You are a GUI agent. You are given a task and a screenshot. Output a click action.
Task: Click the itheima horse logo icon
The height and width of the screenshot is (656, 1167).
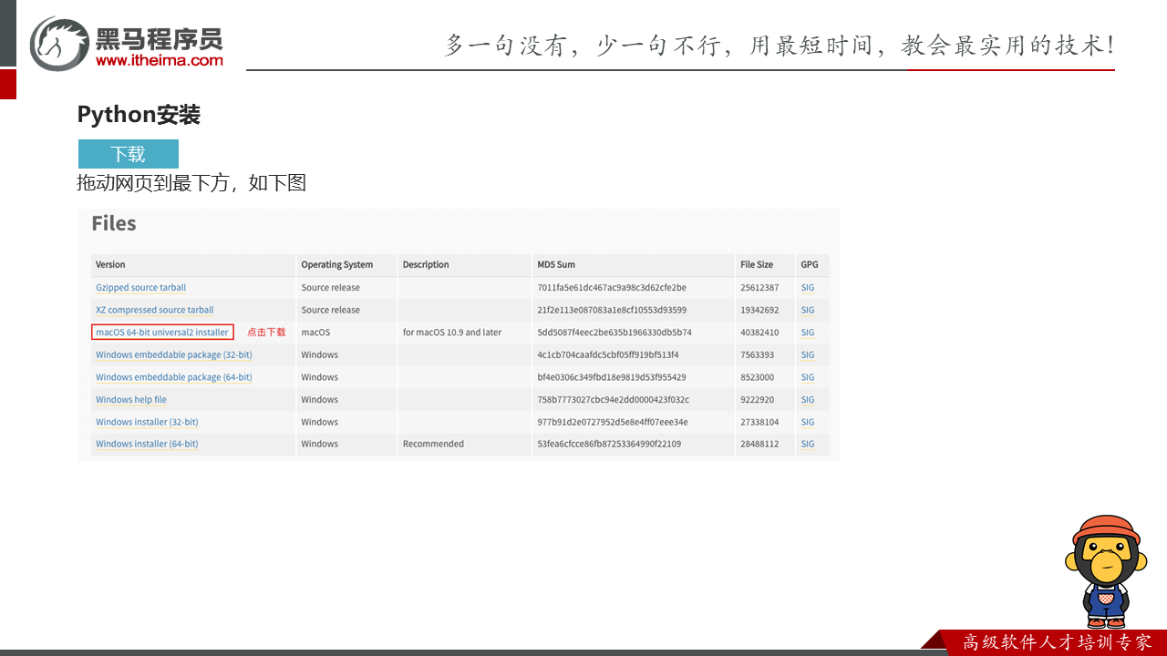pyautogui.click(x=60, y=44)
